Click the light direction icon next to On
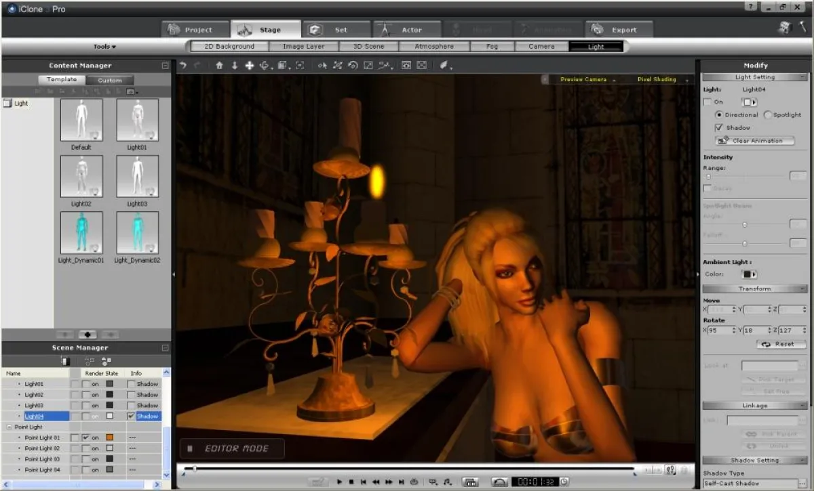Viewport: 814px width, 491px height. (749, 102)
